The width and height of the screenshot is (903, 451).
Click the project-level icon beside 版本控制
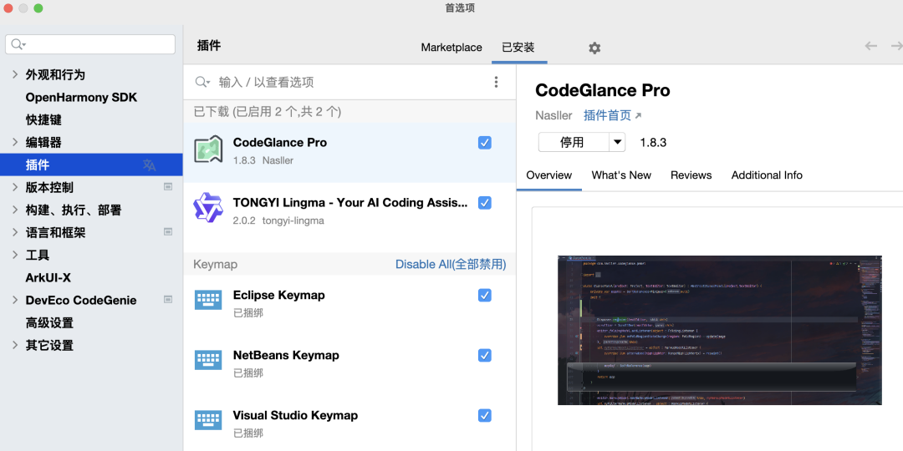[168, 186]
